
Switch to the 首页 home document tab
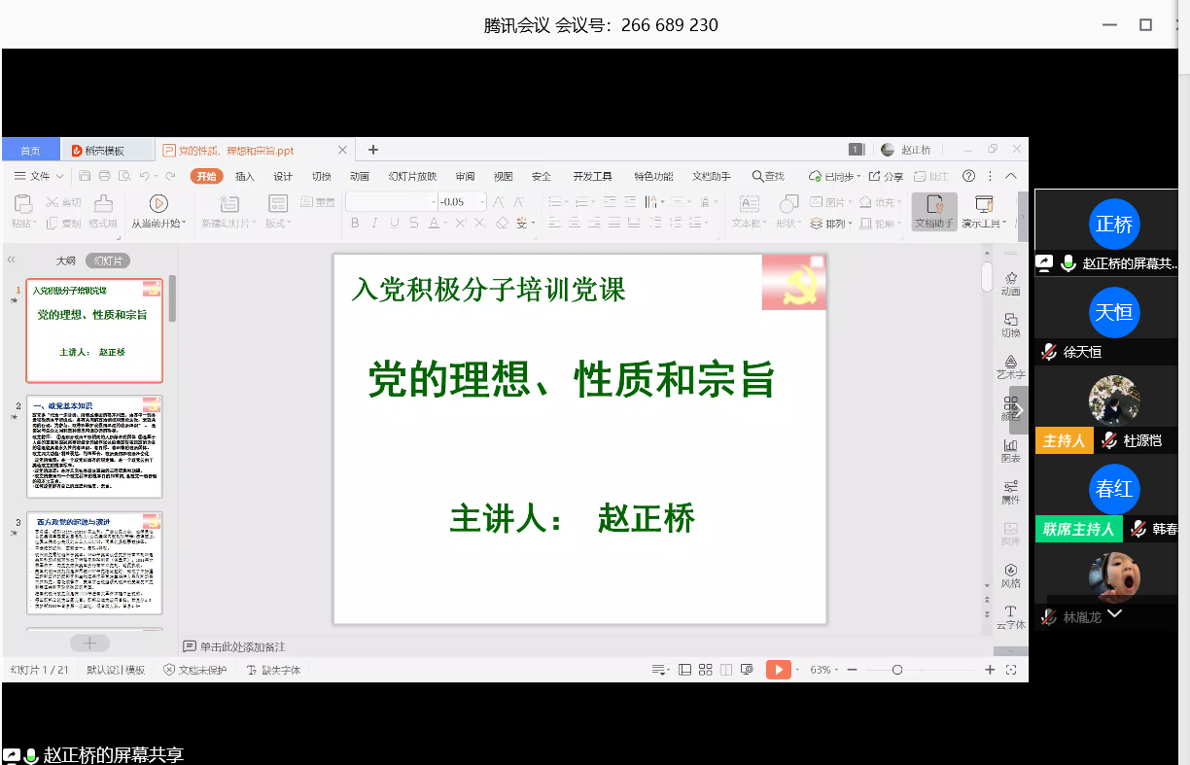click(31, 151)
